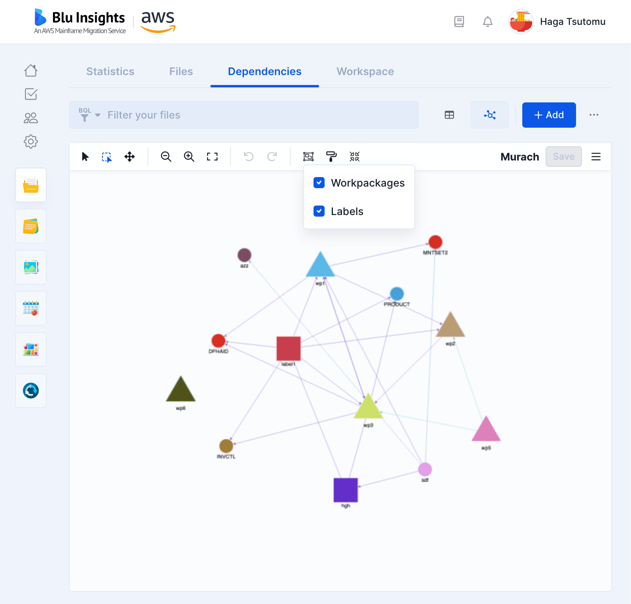
Task: Undo the last graph action
Action: pos(249,157)
